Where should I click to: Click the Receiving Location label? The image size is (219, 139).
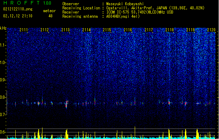click(81, 8)
